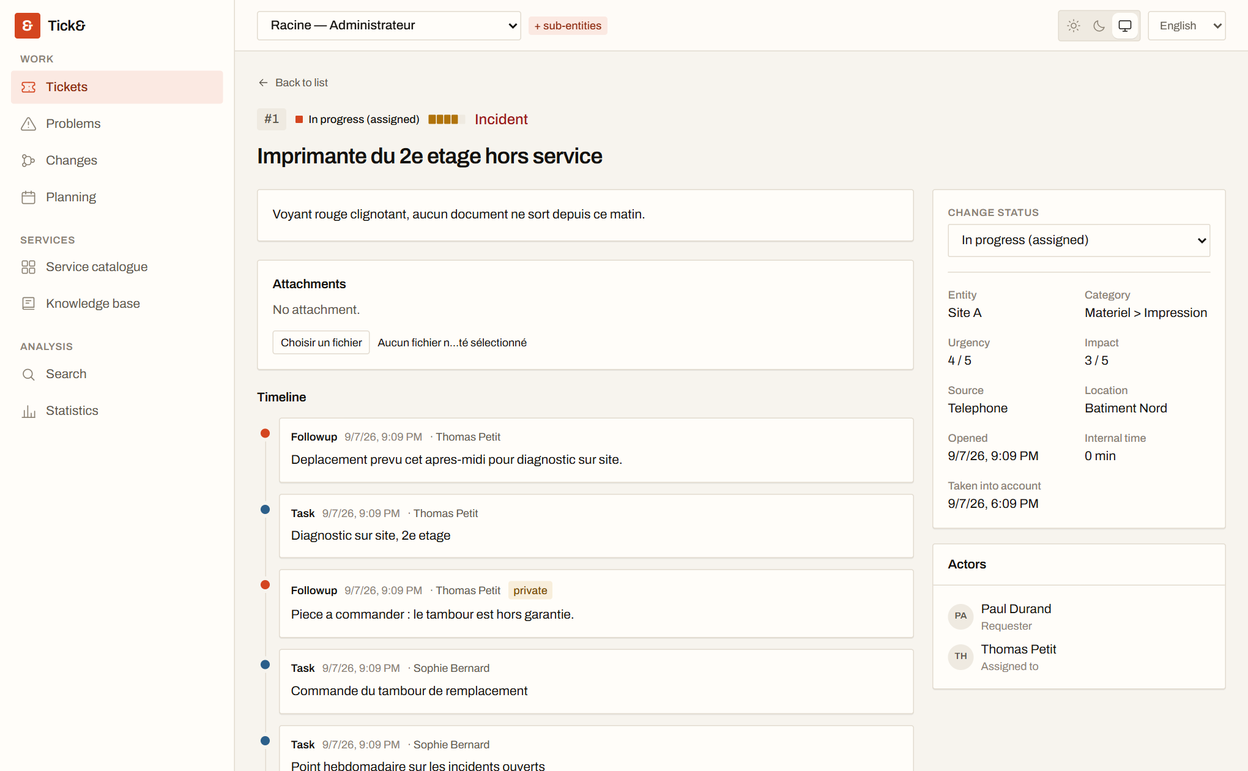
Task: Click the back arrow icon
Action: point(263,83)
